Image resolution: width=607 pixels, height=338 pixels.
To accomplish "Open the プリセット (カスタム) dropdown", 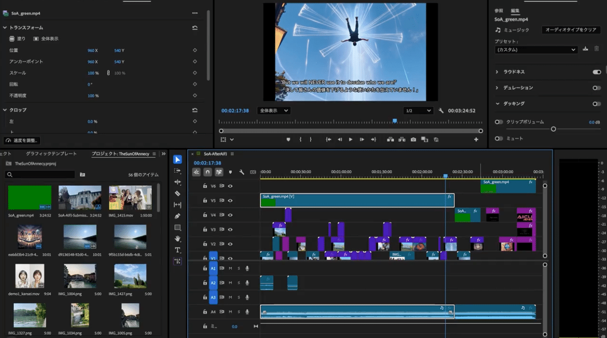I will [x=536, y=50].
